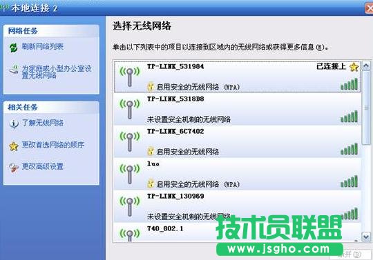Click the signal strength bars for TP-LINK_5318D8

(349, 117)
